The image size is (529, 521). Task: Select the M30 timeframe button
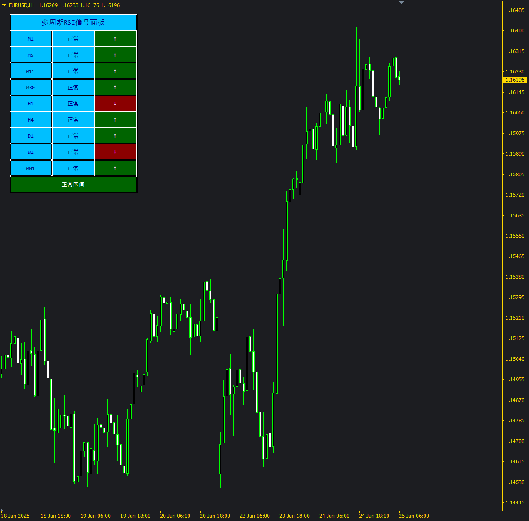[31, 87]
